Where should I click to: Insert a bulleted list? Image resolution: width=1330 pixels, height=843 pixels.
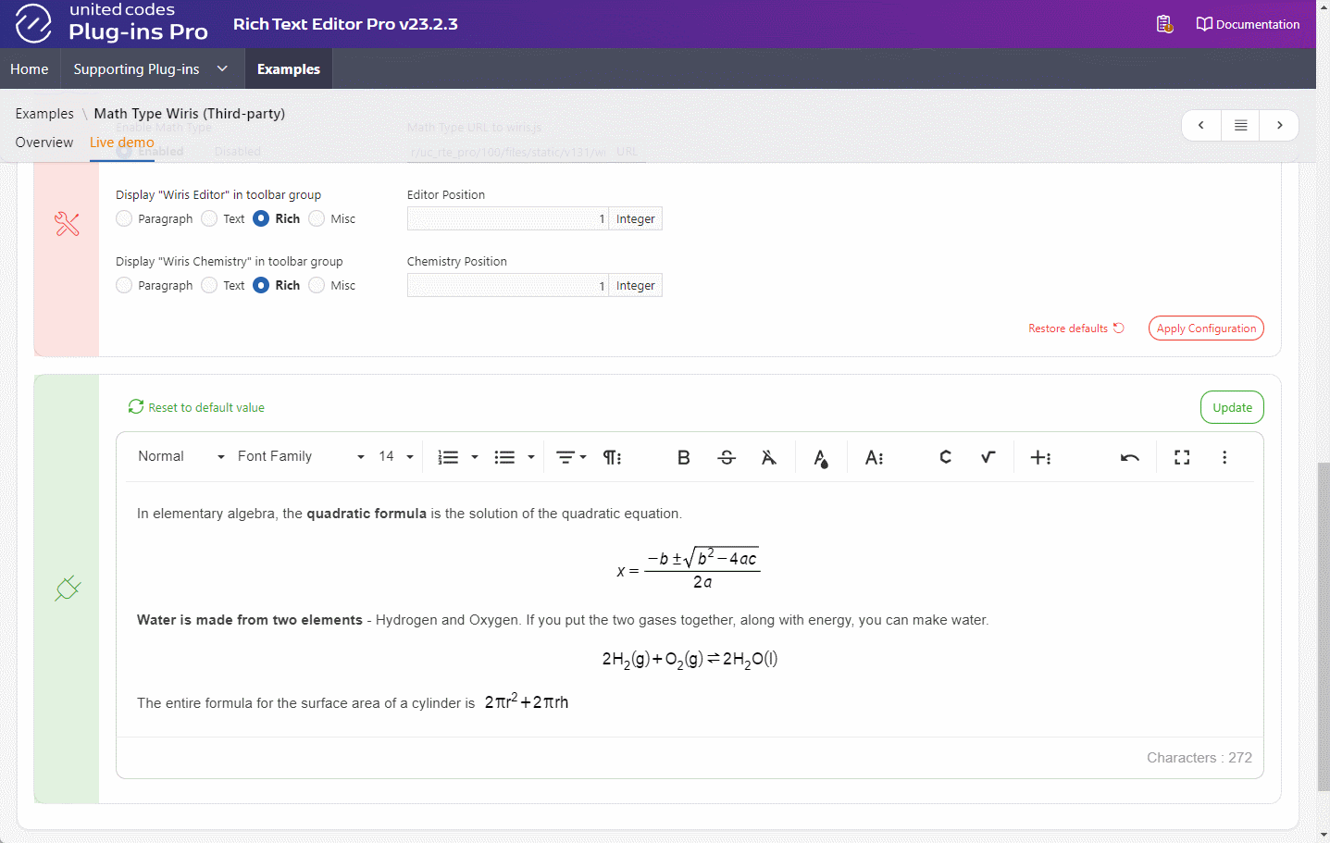(x=504, y=457)
